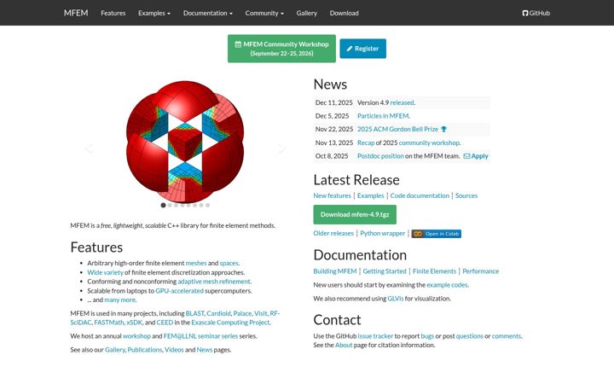Expand the Documentation dropdown menu
The image size is (614, 384).
(207, 13)
